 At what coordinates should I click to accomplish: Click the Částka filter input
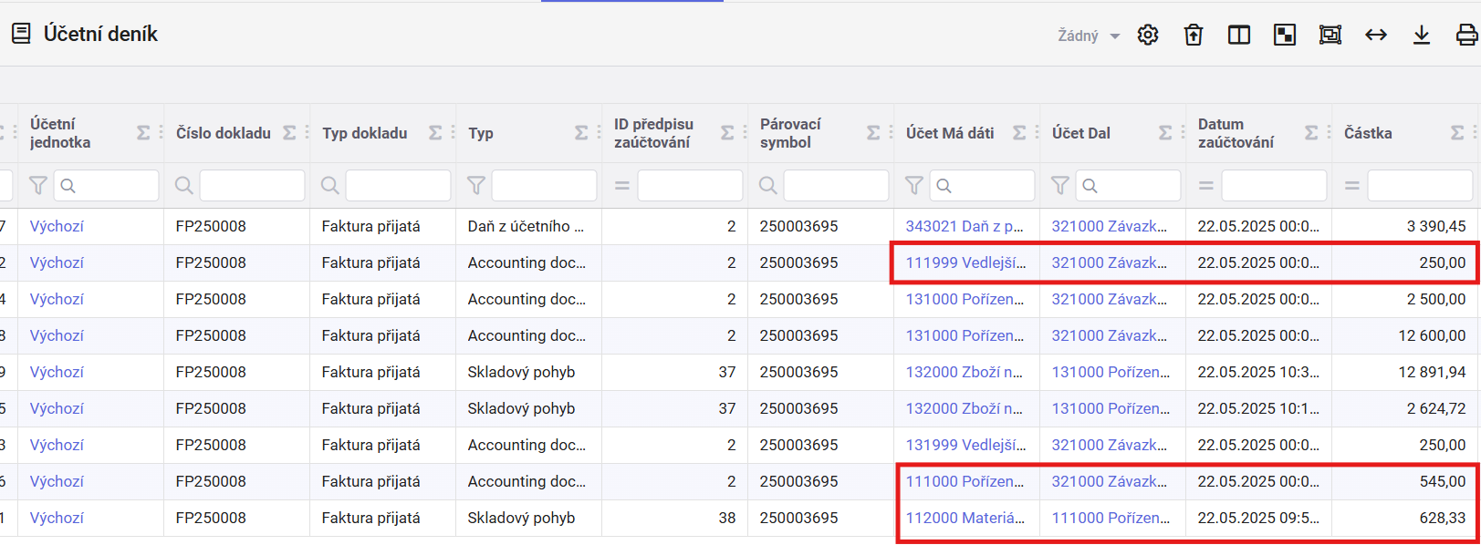pyautogui.click(x=1420, y=186)
